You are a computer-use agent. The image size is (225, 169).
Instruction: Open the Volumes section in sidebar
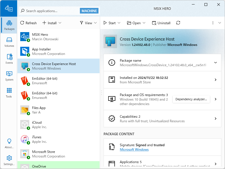[x=9, y=42]
